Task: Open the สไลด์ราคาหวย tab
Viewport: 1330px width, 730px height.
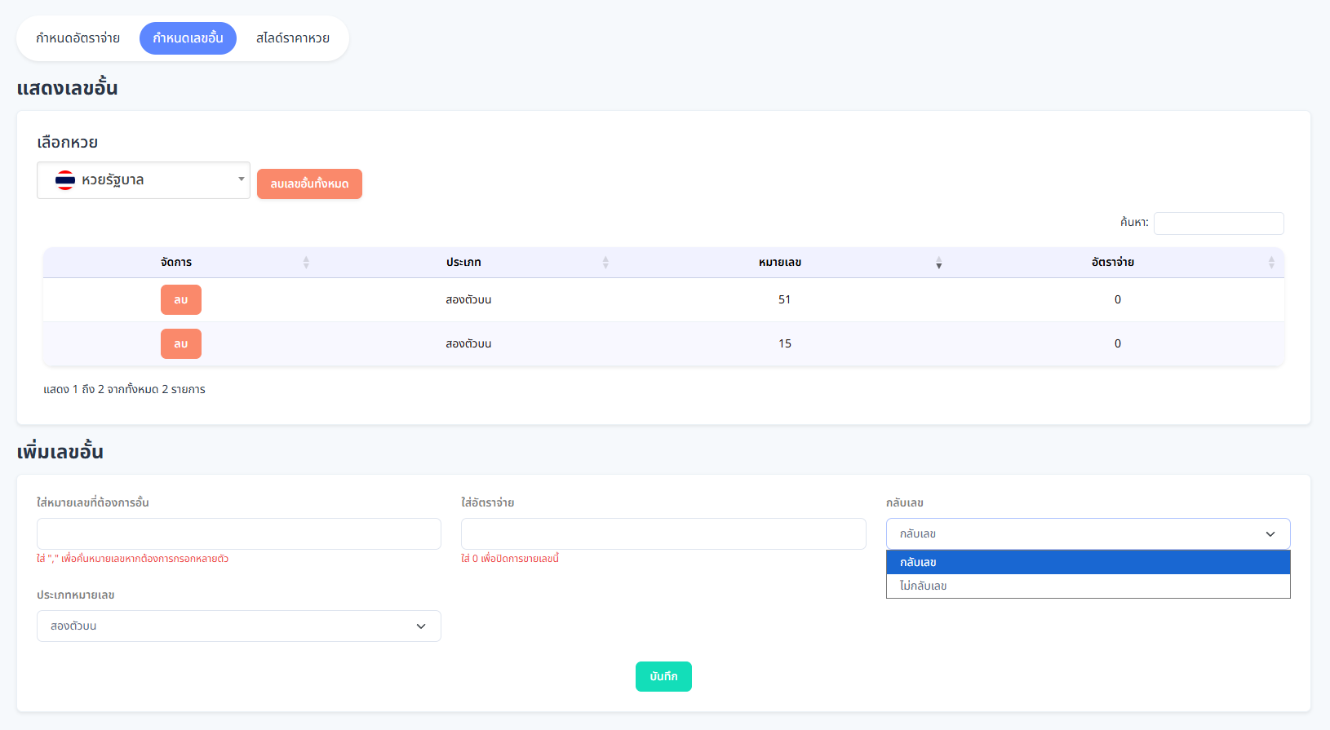Action: click(293, 38)
